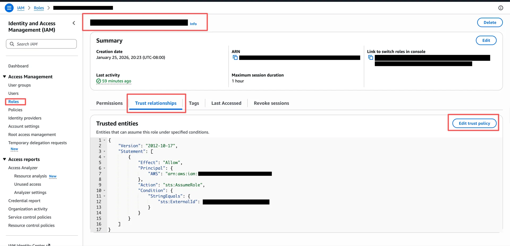Open Unused access in the sidebar
This screenshot has height=246, width=510.
28,184
